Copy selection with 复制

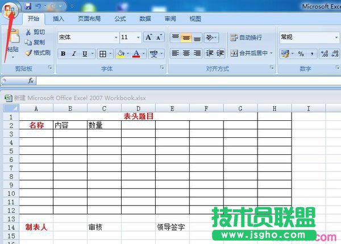35,42
